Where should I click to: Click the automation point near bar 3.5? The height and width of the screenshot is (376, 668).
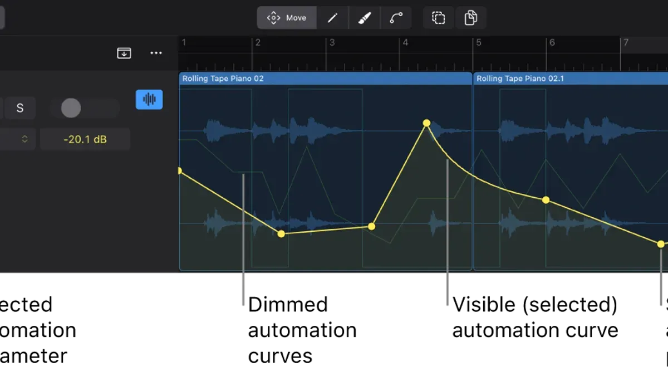(372, 226)
